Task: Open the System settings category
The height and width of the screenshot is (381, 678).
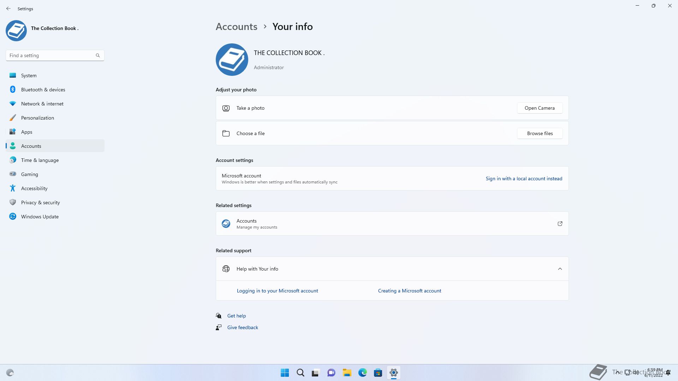Action: (x=55, y=75)
